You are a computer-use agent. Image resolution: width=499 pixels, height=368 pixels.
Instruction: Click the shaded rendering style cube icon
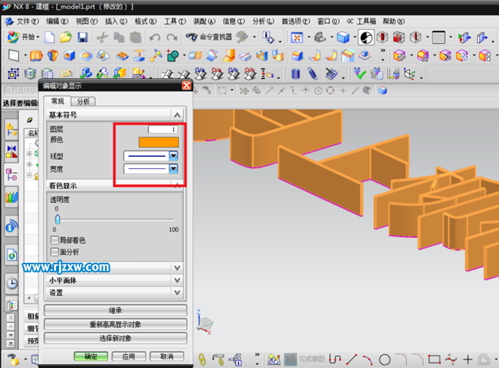point(343,38)
